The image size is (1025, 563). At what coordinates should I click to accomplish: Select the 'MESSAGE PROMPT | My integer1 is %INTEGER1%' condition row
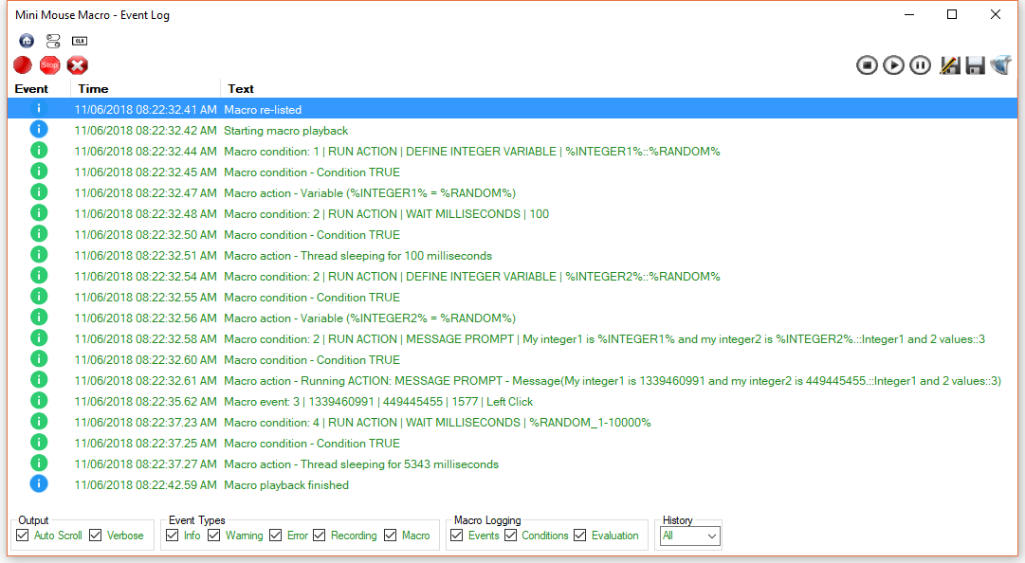click(512, 338)
